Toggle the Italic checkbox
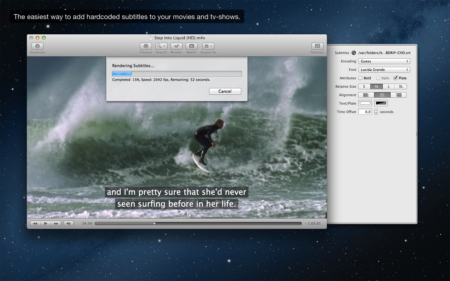The image size is (450, 281). click(378, 78)
